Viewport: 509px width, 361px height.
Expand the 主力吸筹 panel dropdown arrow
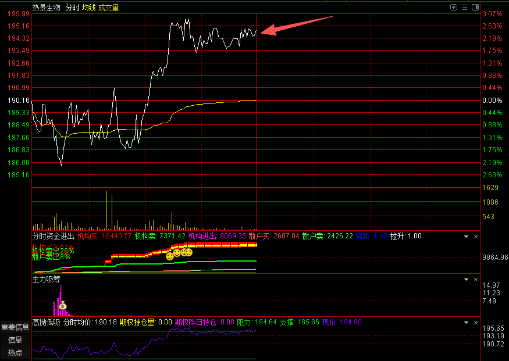point(465,280)
